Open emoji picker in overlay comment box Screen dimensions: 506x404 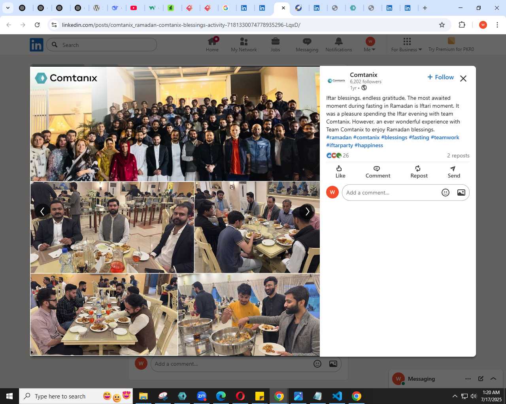pyautogui.click(x=446, y=193)
